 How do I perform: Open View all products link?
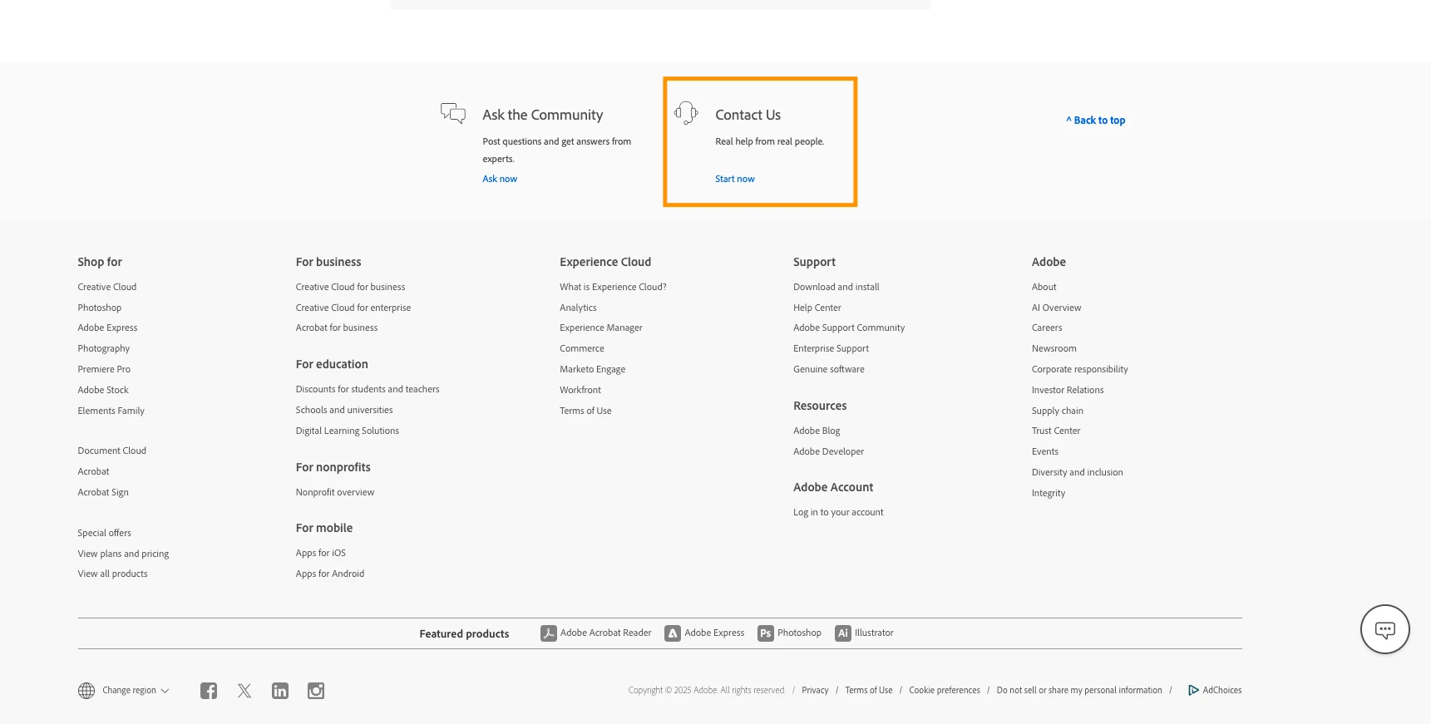coord(113,574)
